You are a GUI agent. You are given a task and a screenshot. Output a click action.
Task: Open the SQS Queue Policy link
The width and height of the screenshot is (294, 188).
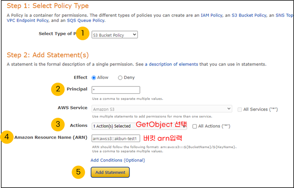click(x=86, y=20)
